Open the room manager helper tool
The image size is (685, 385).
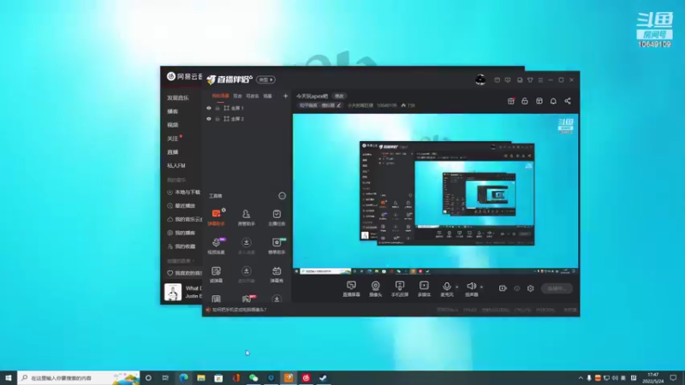pyautogui.click(x=246, y=217)
